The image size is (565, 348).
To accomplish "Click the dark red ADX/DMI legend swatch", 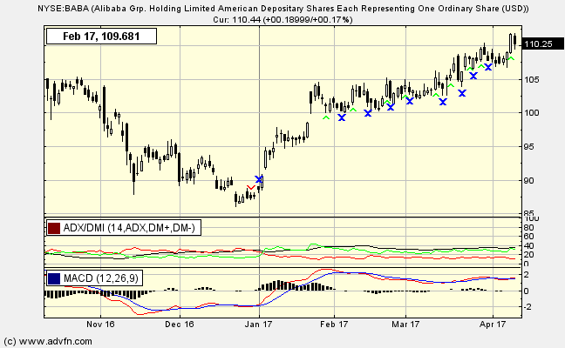I will (x=54, y=228).
